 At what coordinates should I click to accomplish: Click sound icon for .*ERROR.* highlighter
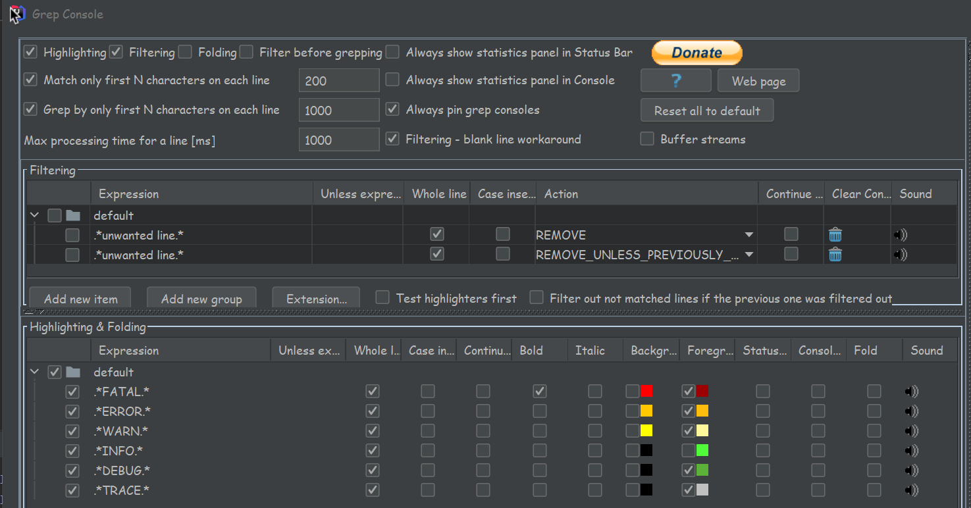911,411
